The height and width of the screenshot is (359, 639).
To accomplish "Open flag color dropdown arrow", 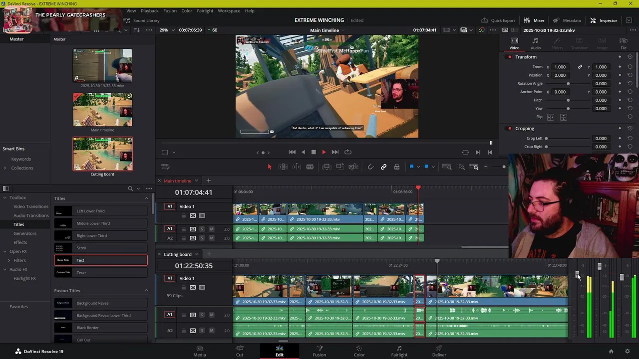I will click(x=418, y=167).
